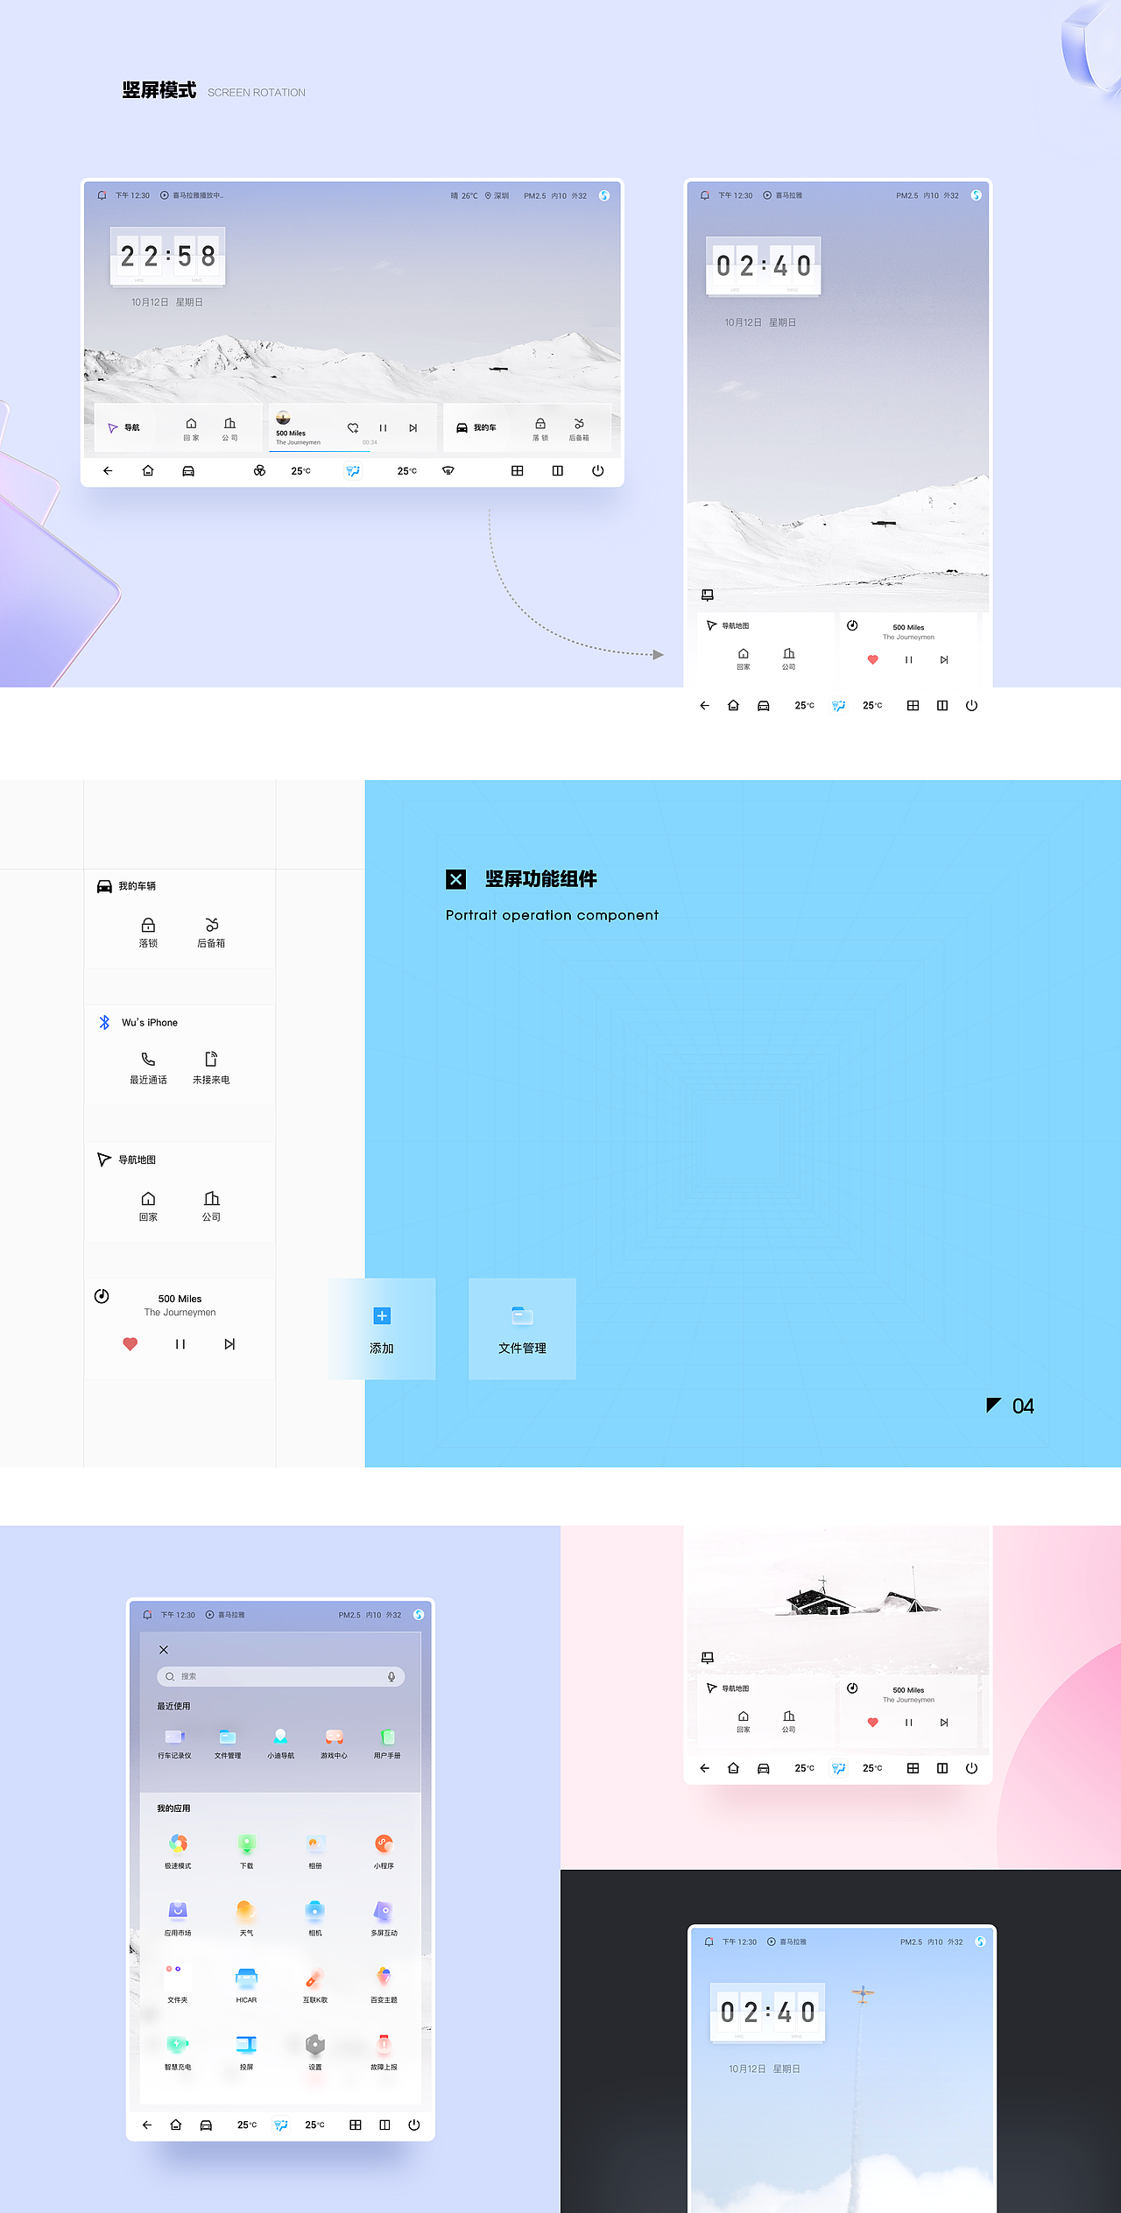Tap 落锁 lock in 我的车辆 component panel

tap(148, 933)
